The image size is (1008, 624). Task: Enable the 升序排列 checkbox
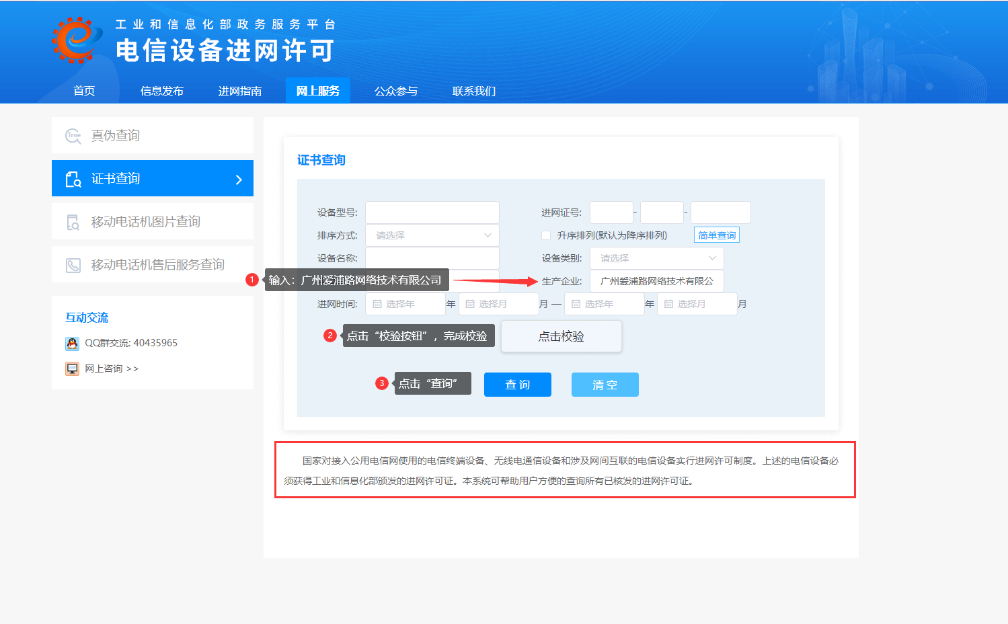coord(546,235)
